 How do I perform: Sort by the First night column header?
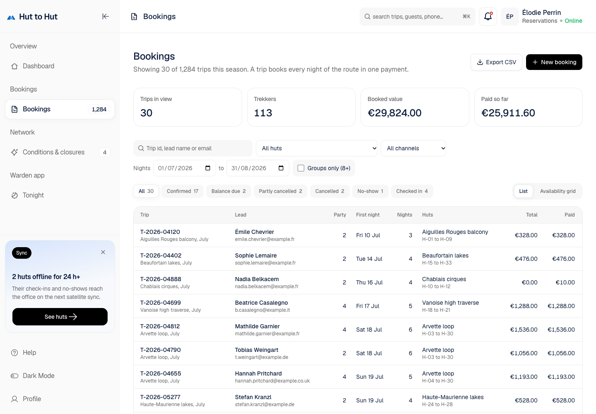point(368,215)
